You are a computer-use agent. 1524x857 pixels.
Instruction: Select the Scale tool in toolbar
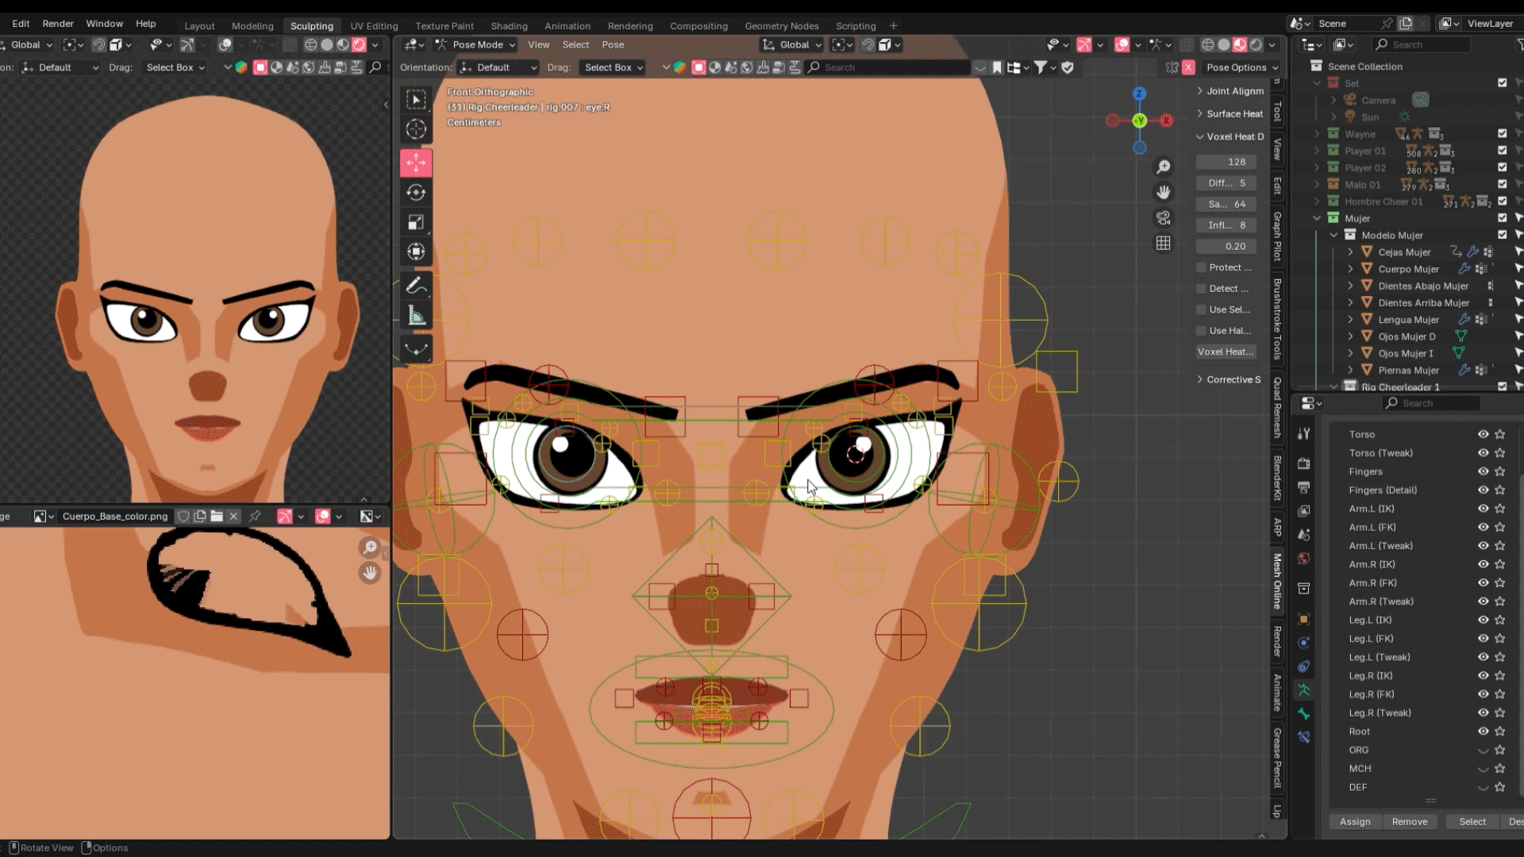point(416,222)
